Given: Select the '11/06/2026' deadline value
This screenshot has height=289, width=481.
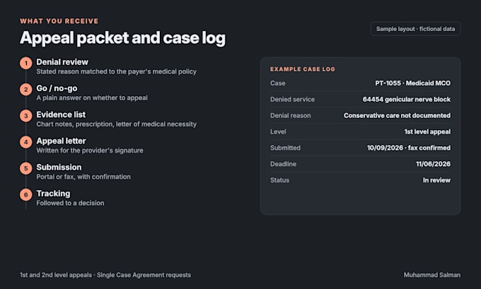Looking at the screenshot, I should tap(433, 164).
